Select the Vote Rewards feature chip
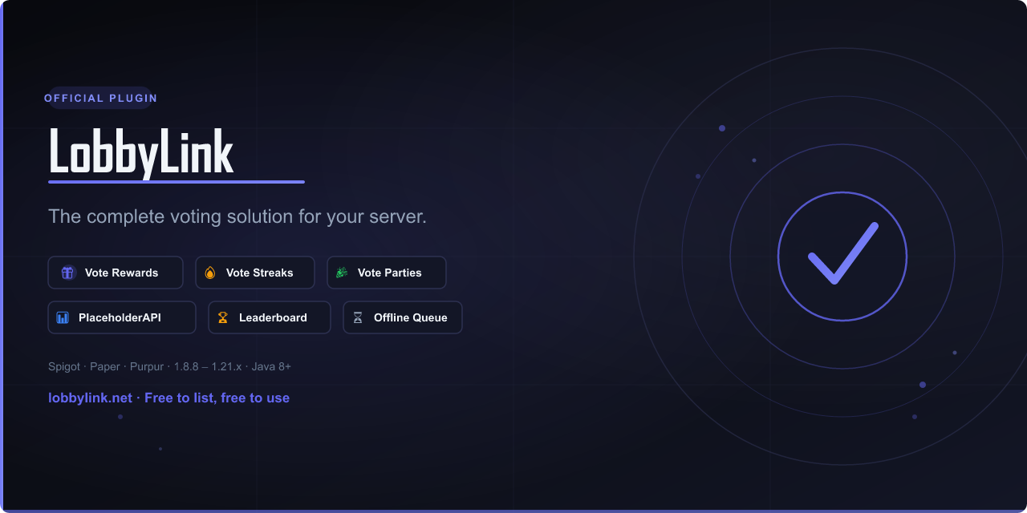The width and height of the screenshot is (1027, 513). tap(116, 273)
